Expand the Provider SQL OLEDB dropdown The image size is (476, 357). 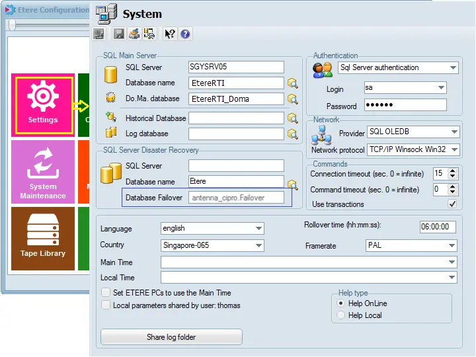pyautogui.click(x=454, y=132)
